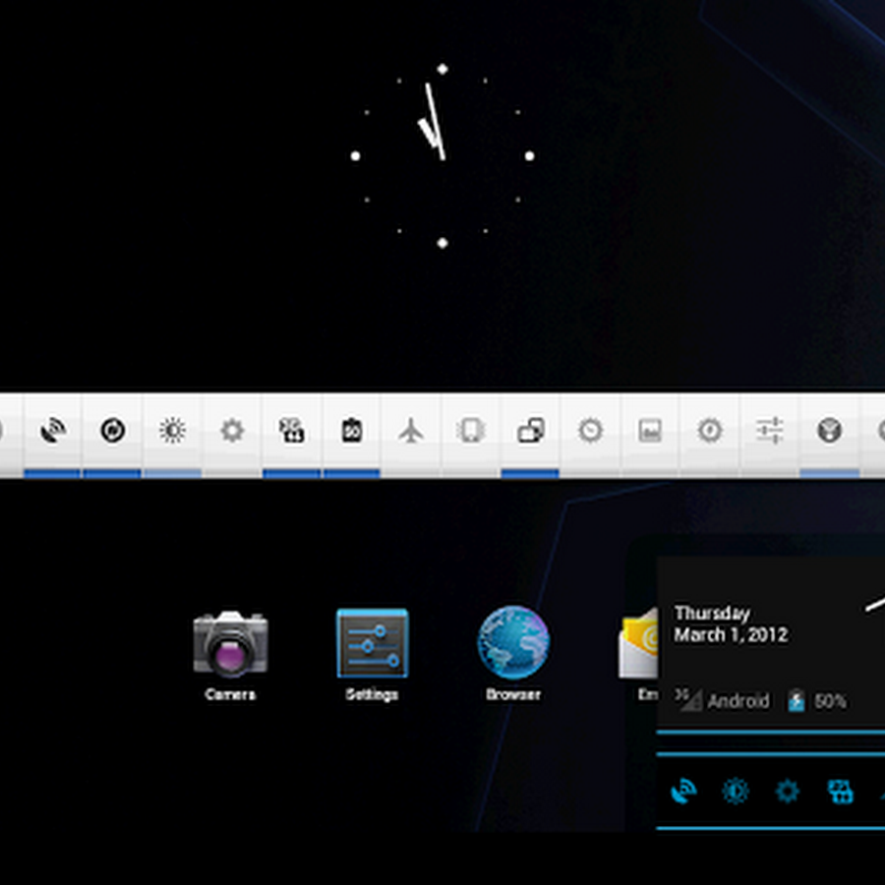The height and width of the screenshot is (885, 885).
Task: Toggle Wi-Fi in the notification panel
Action: click(685, 791)
